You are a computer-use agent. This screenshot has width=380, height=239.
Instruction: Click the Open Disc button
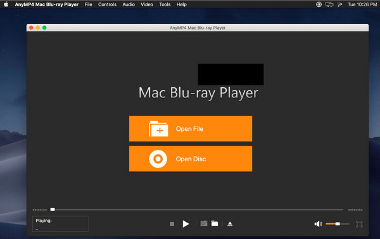[191, 159]
